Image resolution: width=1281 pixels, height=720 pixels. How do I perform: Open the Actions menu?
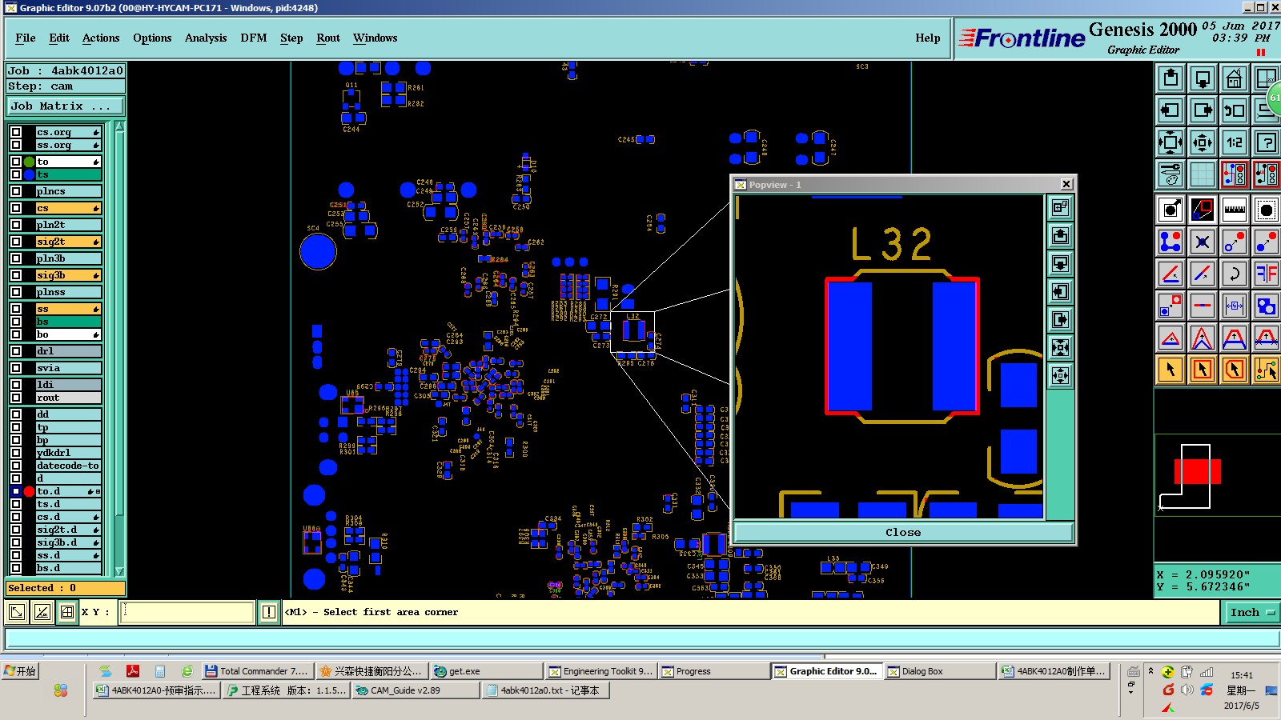pos(101,38)
